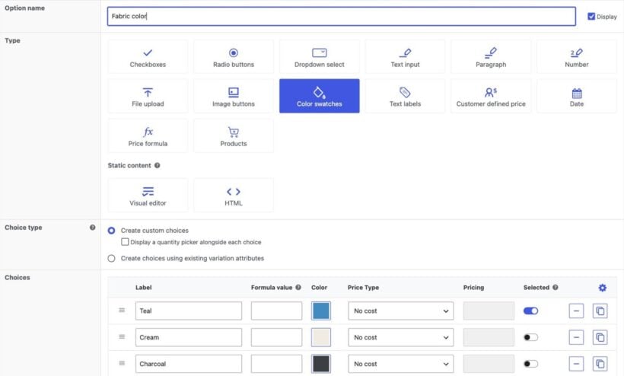Screen dimensions: 624x376
Task: Click Formula value field for Cream
Action: (276, 337)
